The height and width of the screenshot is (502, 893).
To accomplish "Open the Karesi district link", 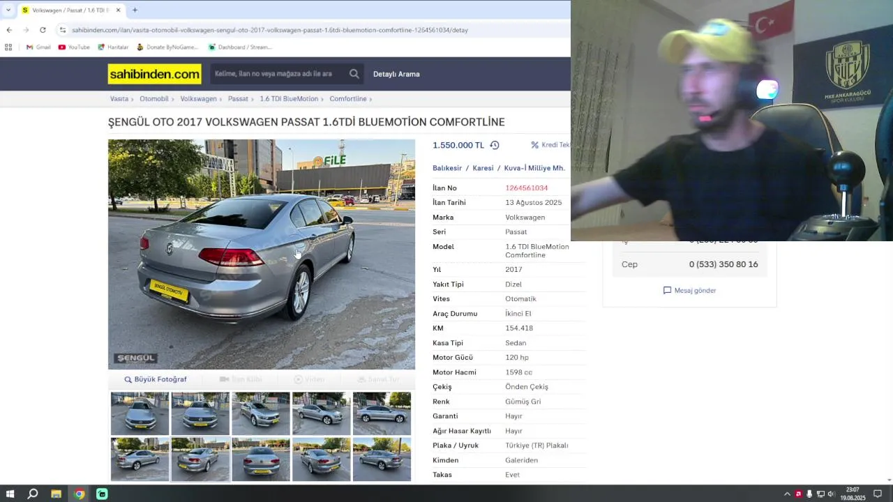I will 483,168.
